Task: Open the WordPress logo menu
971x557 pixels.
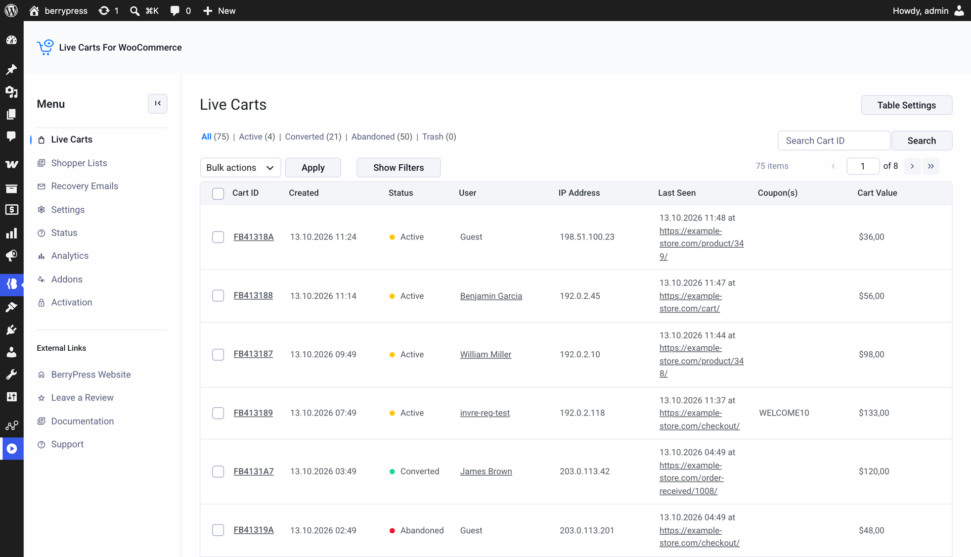Action: point(11,11)
